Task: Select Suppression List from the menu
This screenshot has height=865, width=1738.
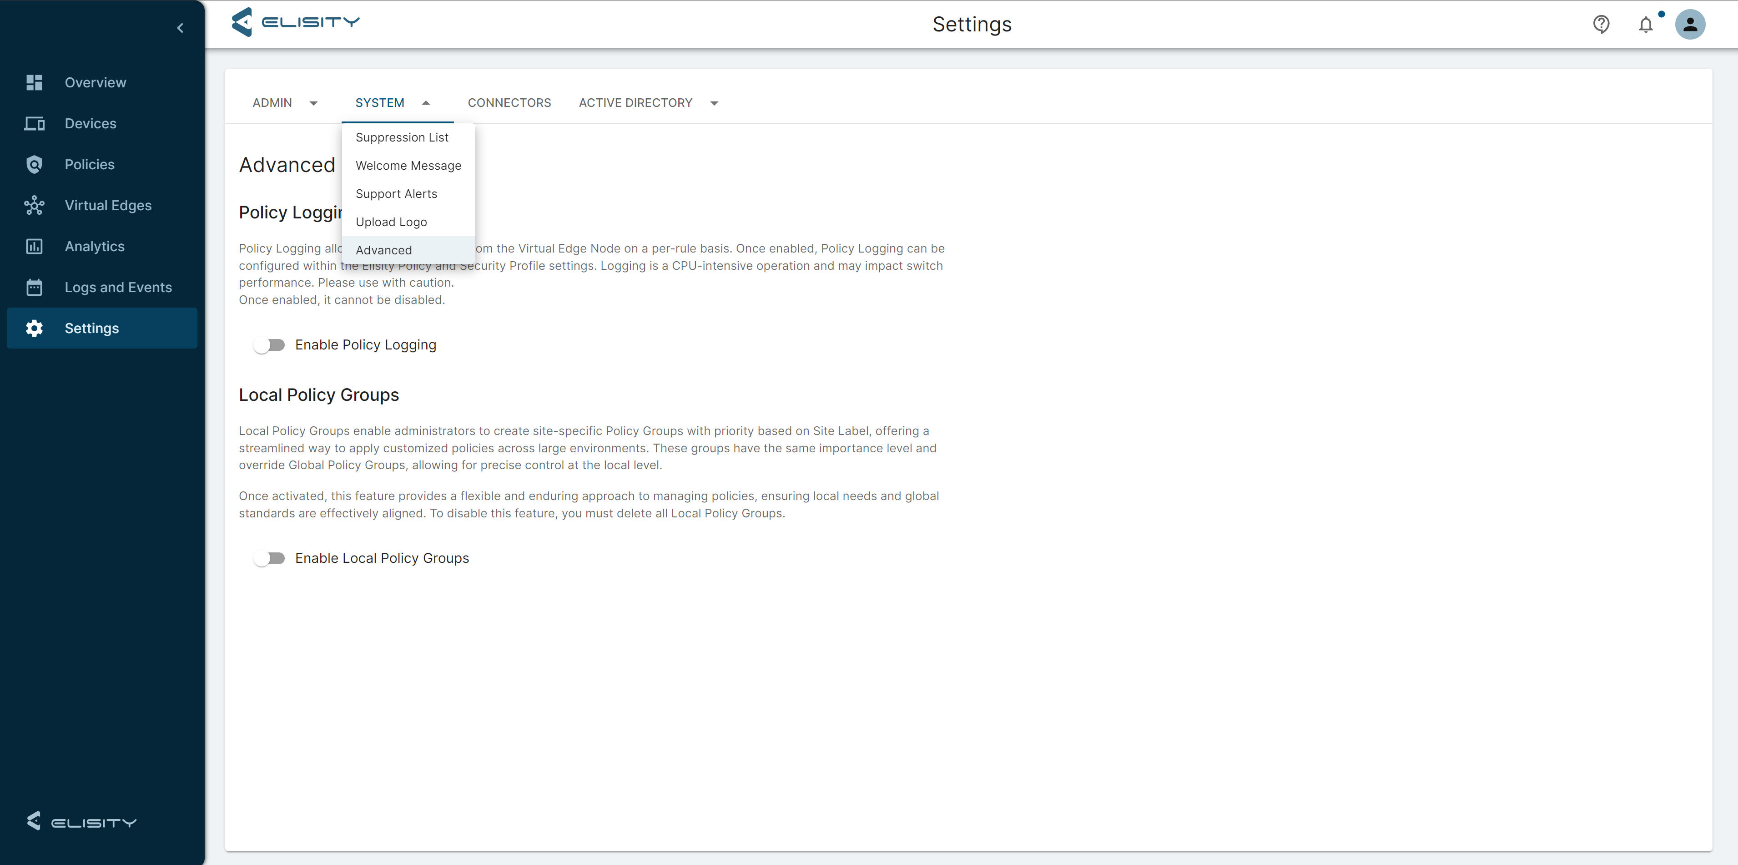Action: pos(402,137)
